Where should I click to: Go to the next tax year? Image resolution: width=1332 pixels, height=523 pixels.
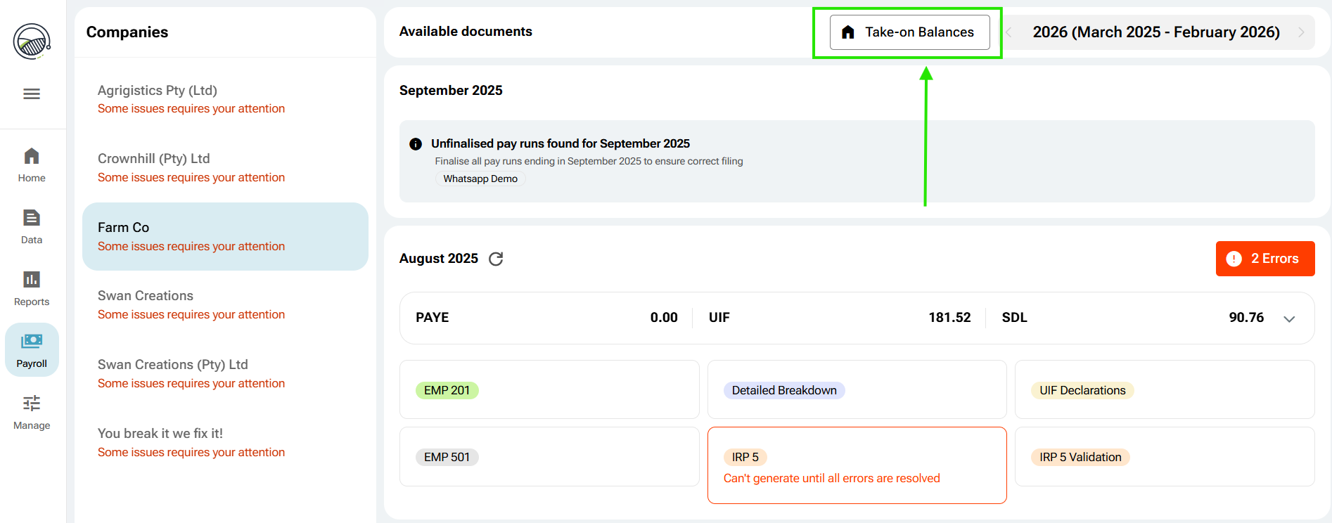1300,32
